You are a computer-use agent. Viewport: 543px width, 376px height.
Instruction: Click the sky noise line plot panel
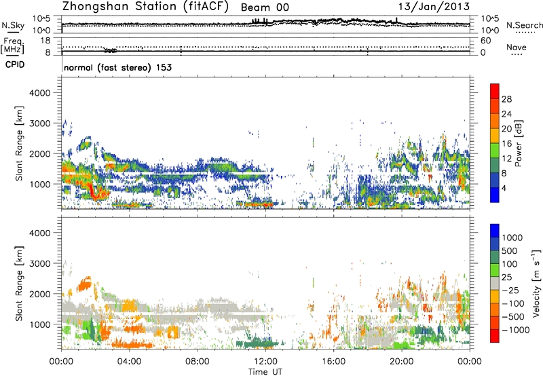coord(265,24)
